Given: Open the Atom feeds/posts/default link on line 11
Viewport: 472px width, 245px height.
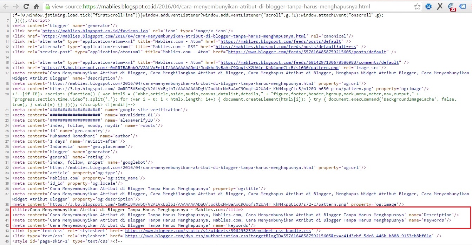Looking at the screenshot, I should click(281, 41).
